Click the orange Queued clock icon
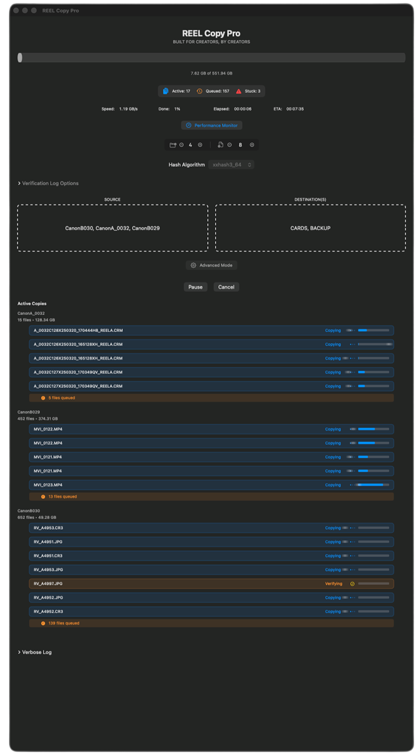The height and width of the screenshot is (756, 419). point(199,91)
